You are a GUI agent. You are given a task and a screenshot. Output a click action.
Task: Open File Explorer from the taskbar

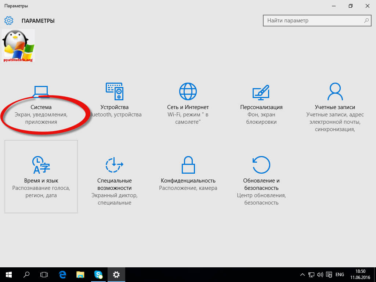80,274
